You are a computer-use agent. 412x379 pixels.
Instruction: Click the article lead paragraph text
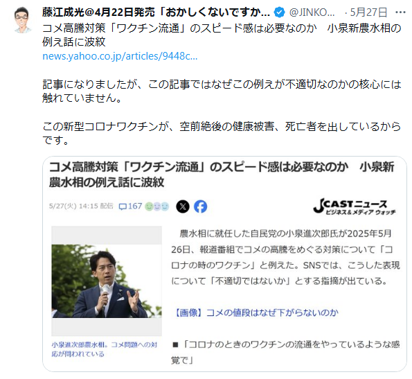285,257
